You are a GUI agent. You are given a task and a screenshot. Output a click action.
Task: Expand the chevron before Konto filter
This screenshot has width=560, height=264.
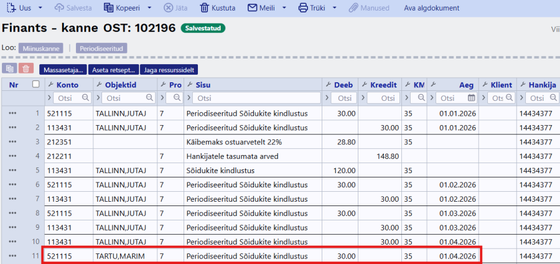point(49,98)
